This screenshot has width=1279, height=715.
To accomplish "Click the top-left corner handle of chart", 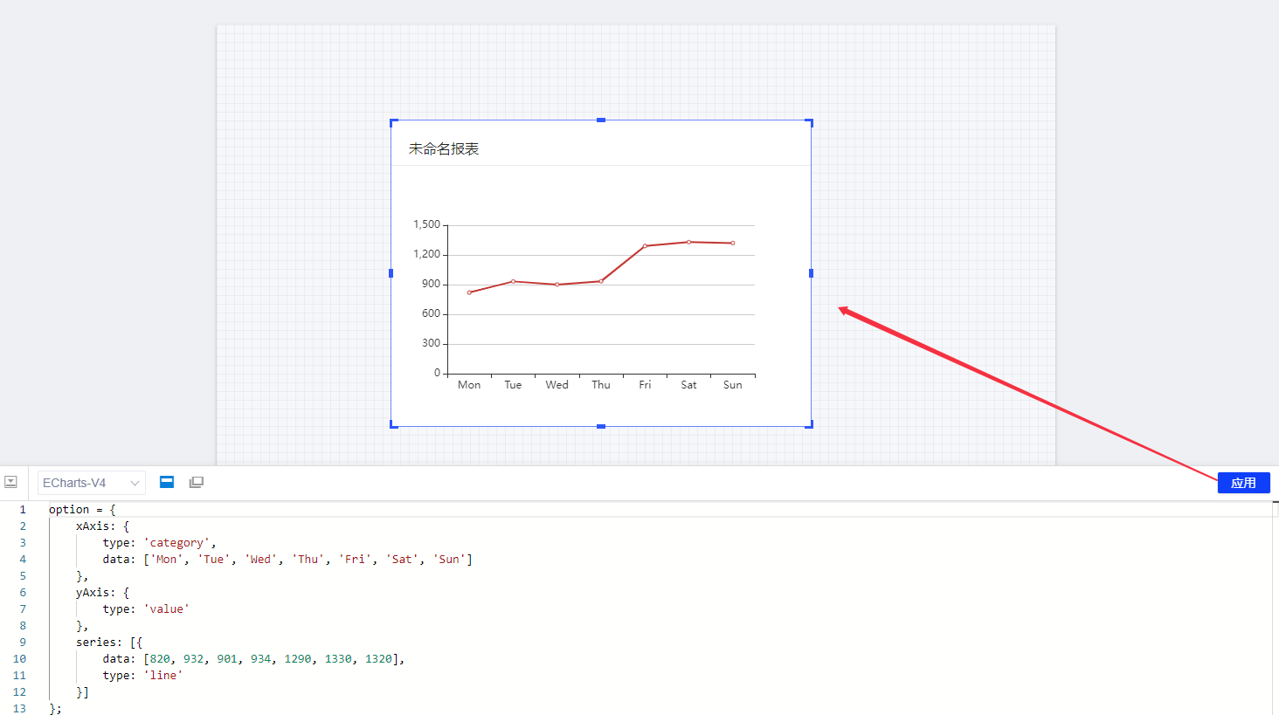I will pos(393,122).
